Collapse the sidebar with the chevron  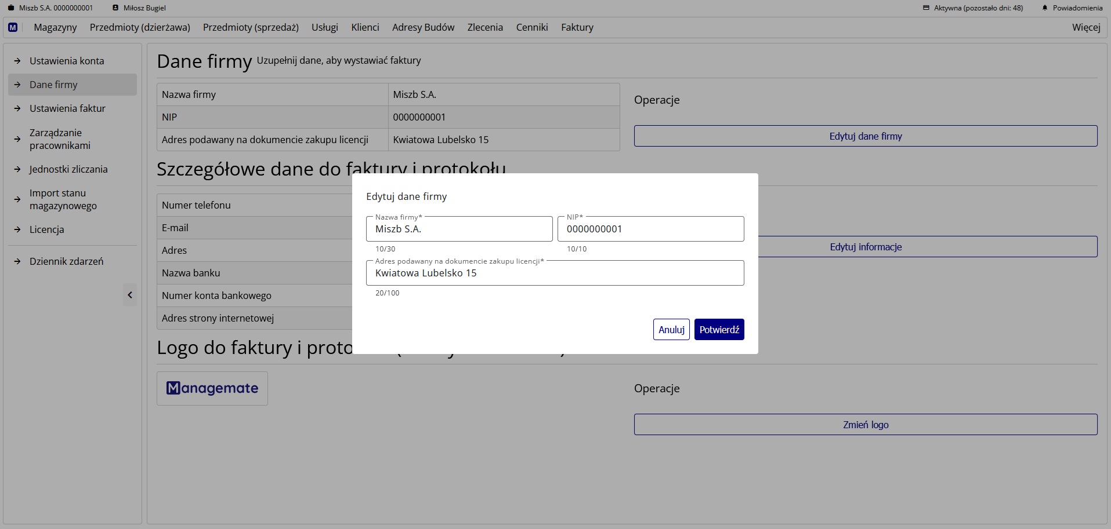coord(130,295)
